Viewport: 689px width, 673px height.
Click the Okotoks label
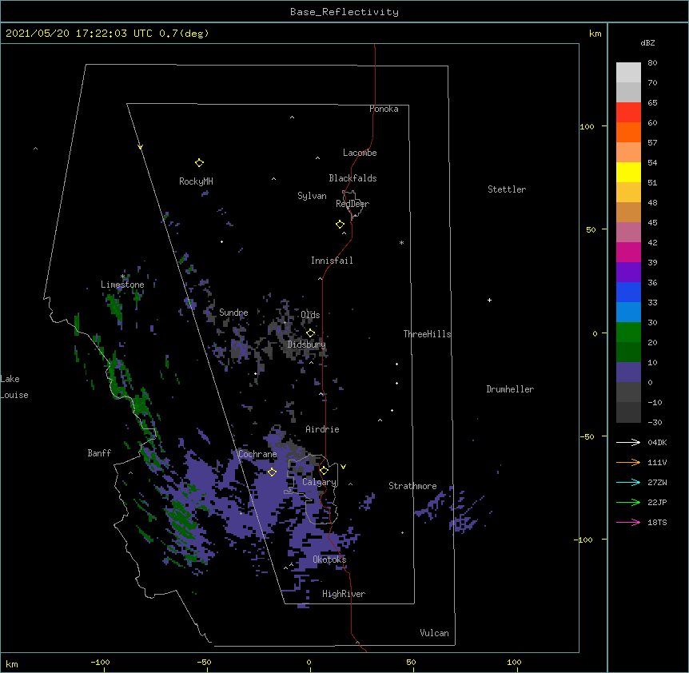tap(329, 560)
